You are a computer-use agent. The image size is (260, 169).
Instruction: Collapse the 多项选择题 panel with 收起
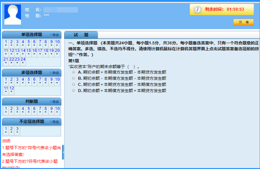coord(55,73)
